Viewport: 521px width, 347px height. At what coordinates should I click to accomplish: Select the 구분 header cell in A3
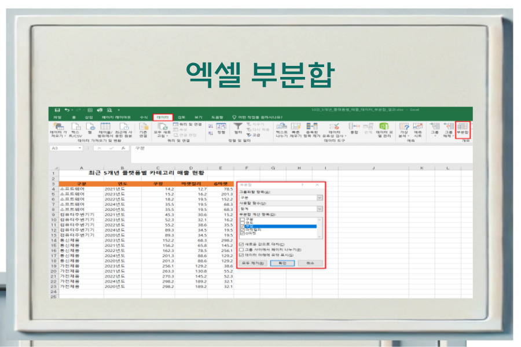pos(82,184)
